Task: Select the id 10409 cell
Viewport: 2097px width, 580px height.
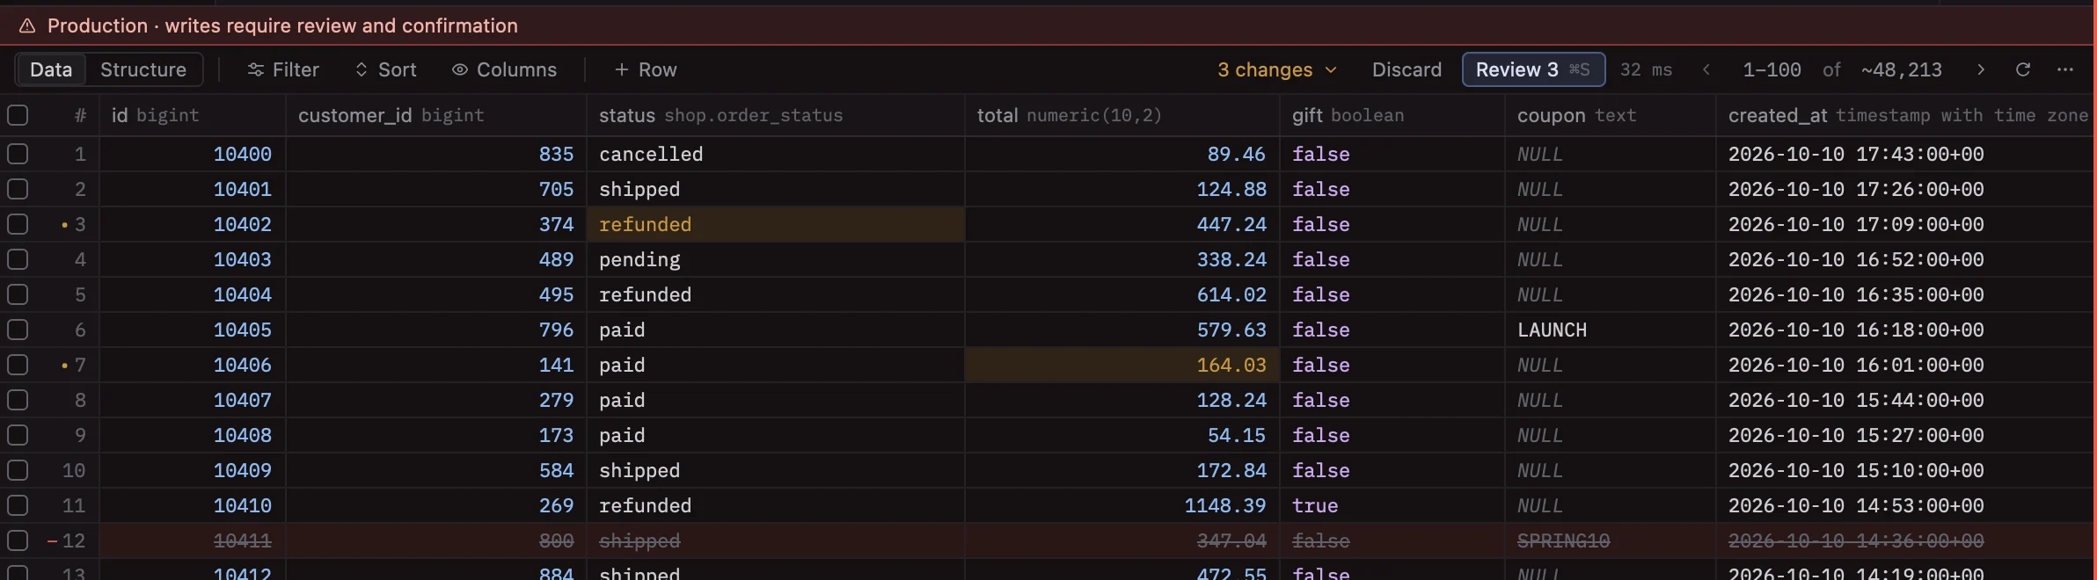Action: tap(193, 470)
